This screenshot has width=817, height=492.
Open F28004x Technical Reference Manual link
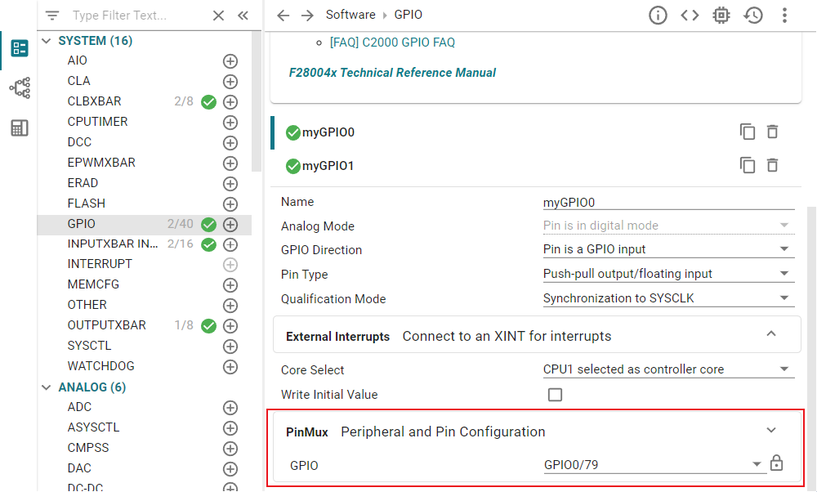(x=392, y=73)
